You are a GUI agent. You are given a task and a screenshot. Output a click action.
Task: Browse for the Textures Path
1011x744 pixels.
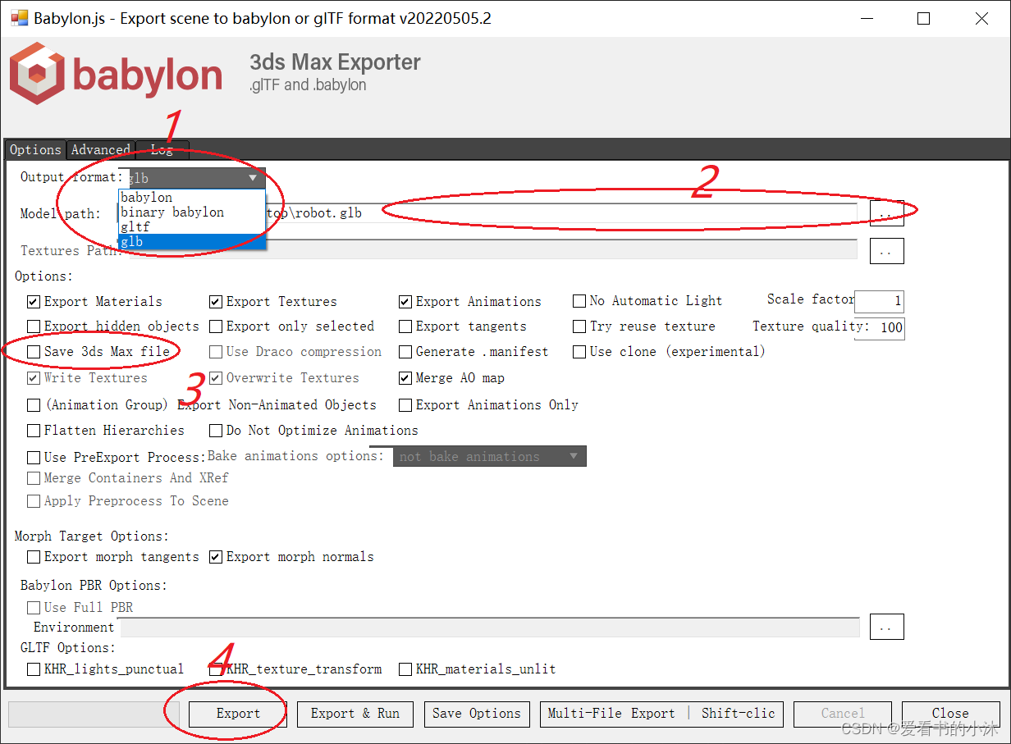tap(886, 251)
